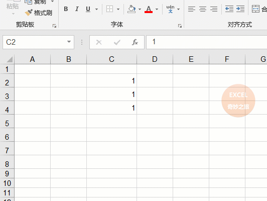Open Insert Function fx
The height and width of the screenshot is (201, 267).
click(135, 42)
